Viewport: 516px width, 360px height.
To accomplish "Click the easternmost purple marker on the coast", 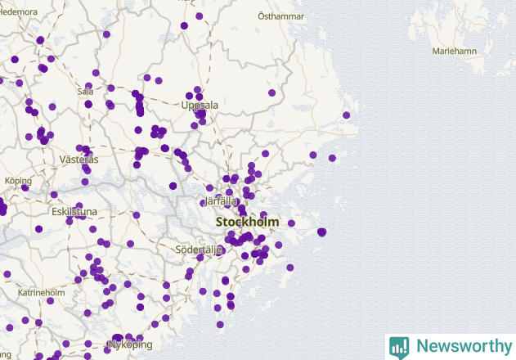I will (x=346, y=115).
